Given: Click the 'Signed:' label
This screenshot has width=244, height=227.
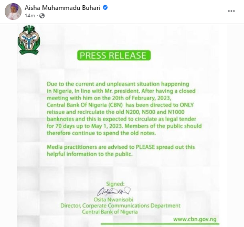Looking at the screenshot, I should [115, 183].
